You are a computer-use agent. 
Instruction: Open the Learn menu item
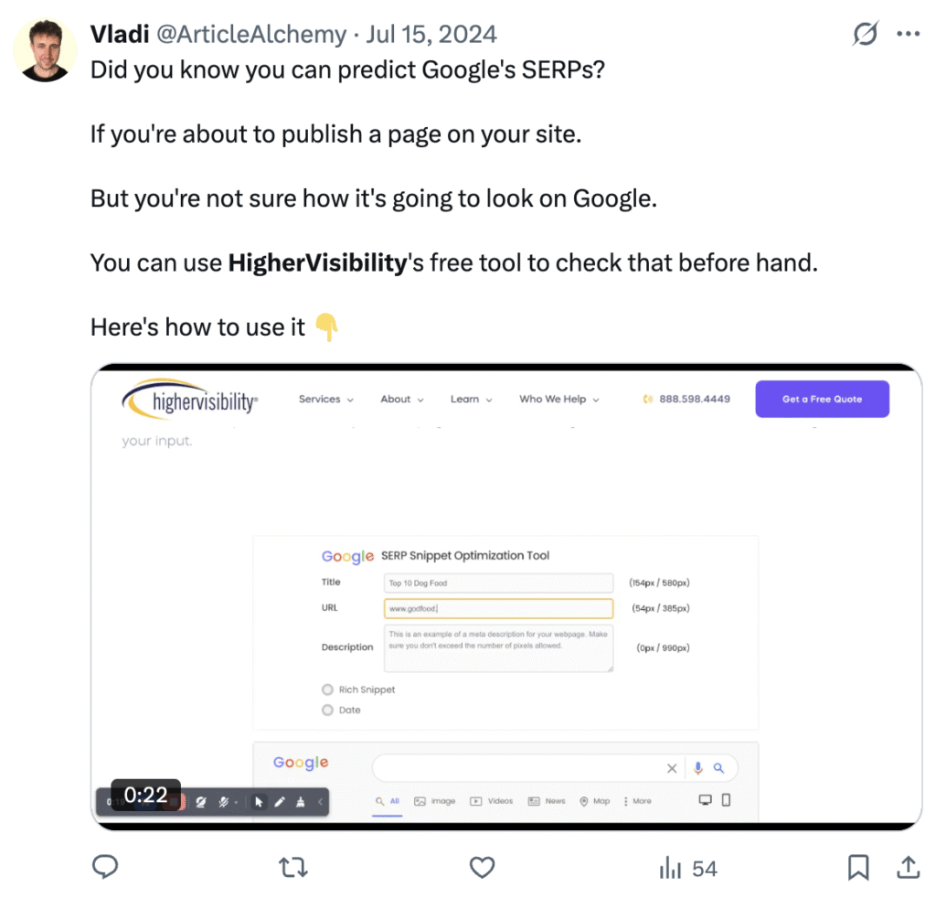471,400
